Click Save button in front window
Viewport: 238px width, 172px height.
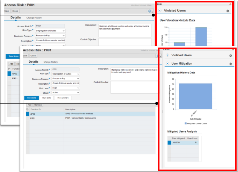(x=25, y=56)
